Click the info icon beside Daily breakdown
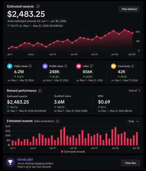Image resolution: width=146 pixels, height=171 pixels. [58, 121]
